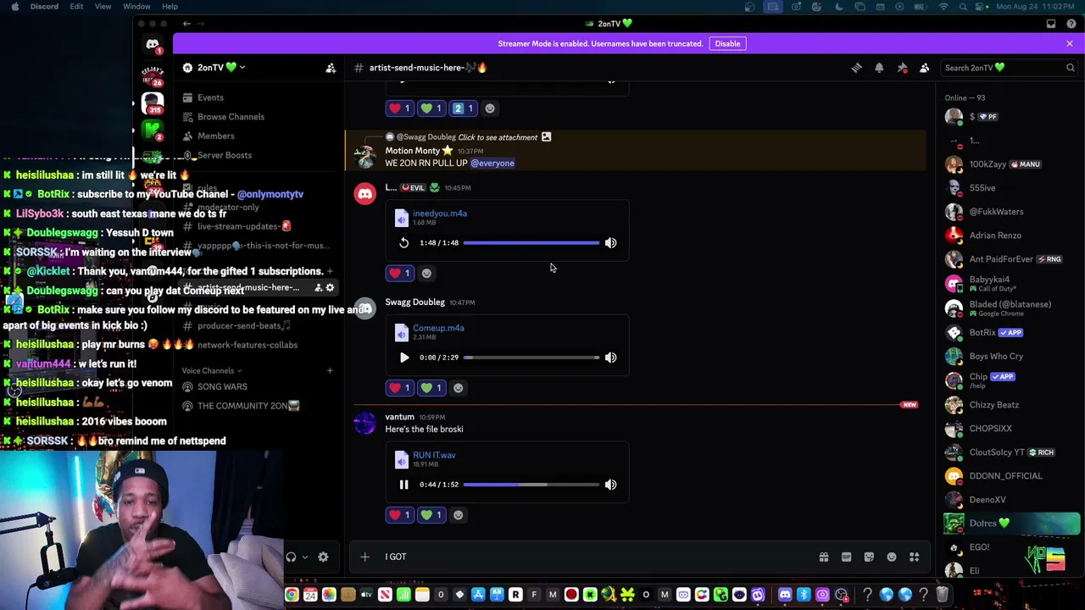Click search magnifier in Search 2onTV box
1085x610 pixels.
[x=1071, y=68]
